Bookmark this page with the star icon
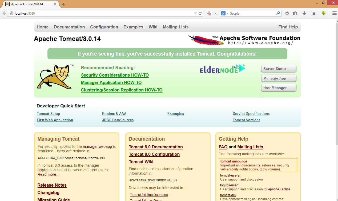Image resolution: width=338 pixels, height=201 pixels. [x=287, y=13]
